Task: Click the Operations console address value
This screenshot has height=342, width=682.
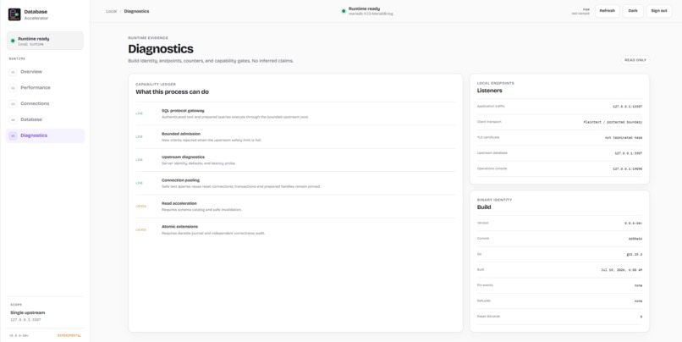Action: pyautogui.click(x=627, y=168)
